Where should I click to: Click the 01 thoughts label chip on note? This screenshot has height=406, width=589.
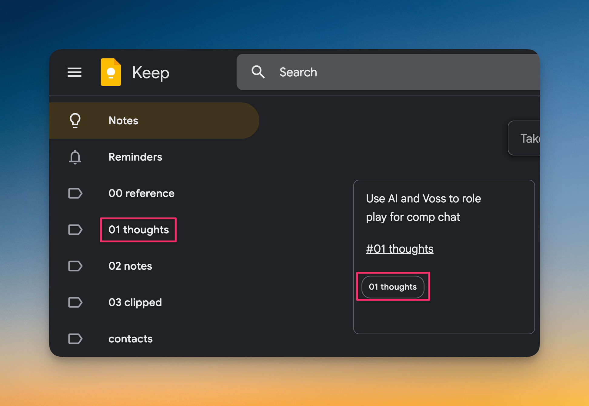click(393, 287)
